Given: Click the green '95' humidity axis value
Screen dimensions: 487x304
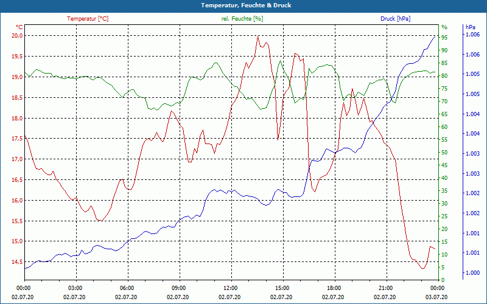Looking at the screenshot, I should point(444,38).
